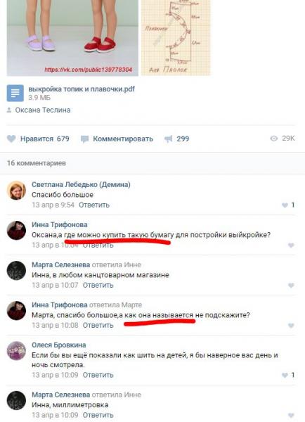Reply to Олеся Бровкина's comment with Ответить

[98, 375]
